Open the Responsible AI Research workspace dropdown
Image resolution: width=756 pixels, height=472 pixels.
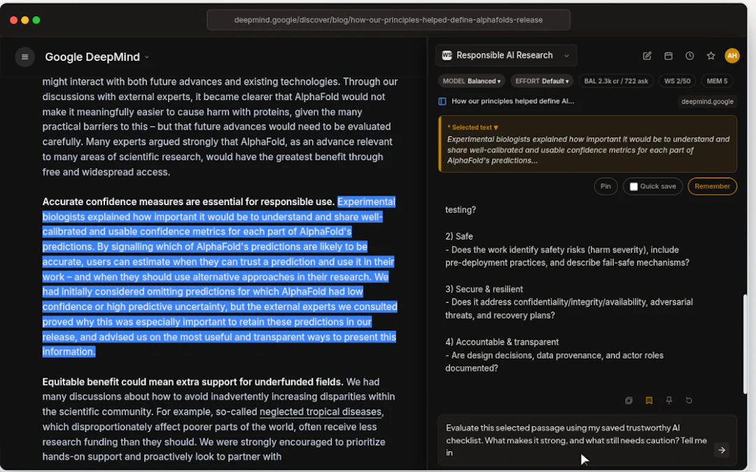point(506,55)
